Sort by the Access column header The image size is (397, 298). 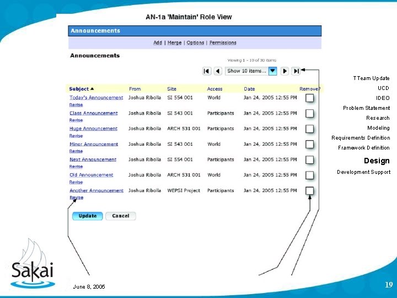coord(214,89)
